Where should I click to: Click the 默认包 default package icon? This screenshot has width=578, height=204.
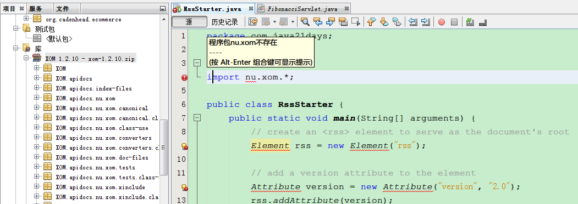point(37,38)
